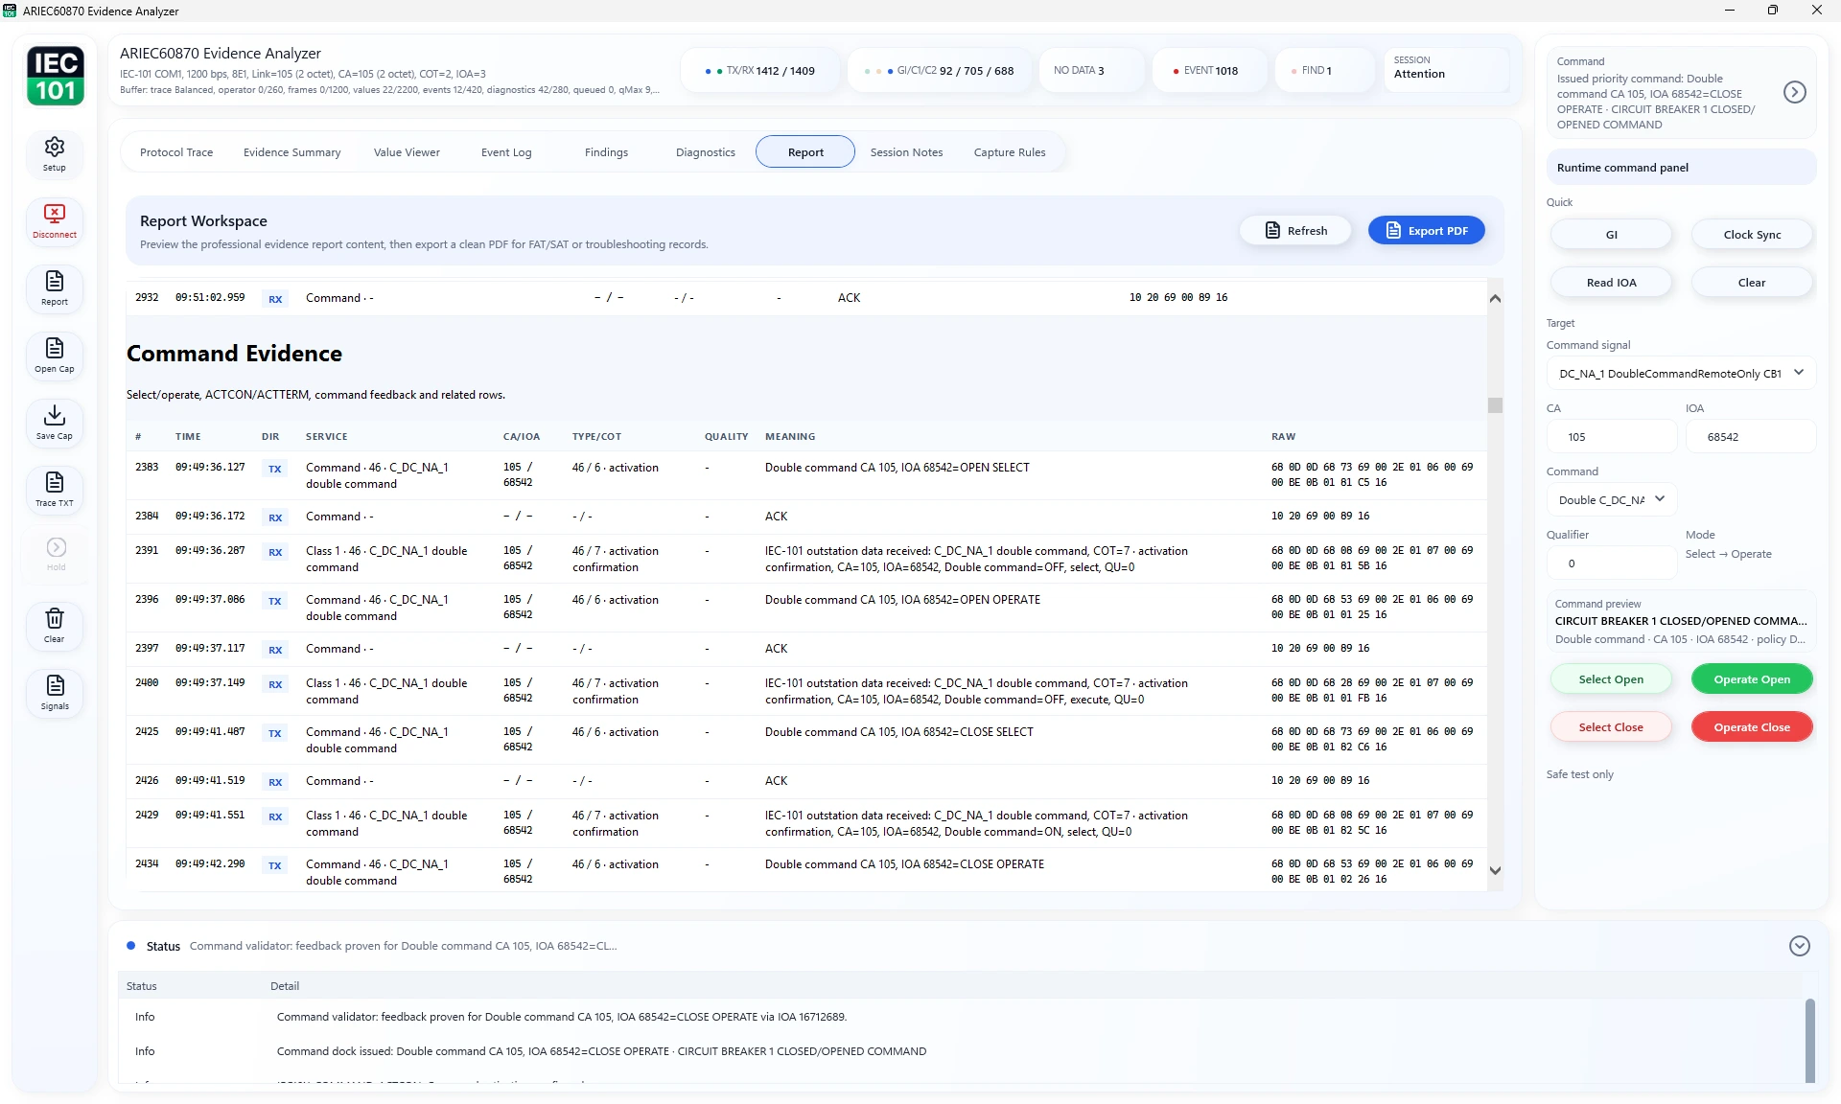Click TX badge of row 2396
Viewport: 1841px width, 1104px height.
tap(275, 602)
